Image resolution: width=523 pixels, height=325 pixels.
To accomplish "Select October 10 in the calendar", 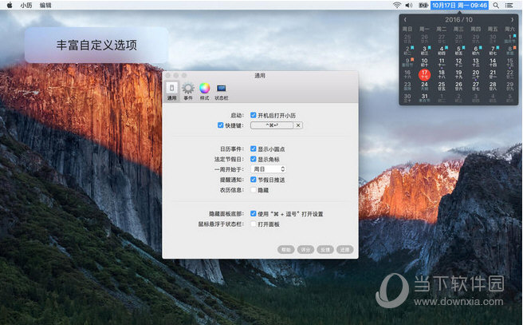I will point(424,62).
